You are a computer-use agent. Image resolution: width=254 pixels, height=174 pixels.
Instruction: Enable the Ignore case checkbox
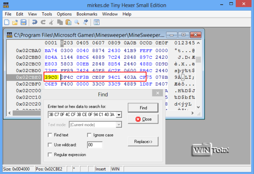click(89, 135)
